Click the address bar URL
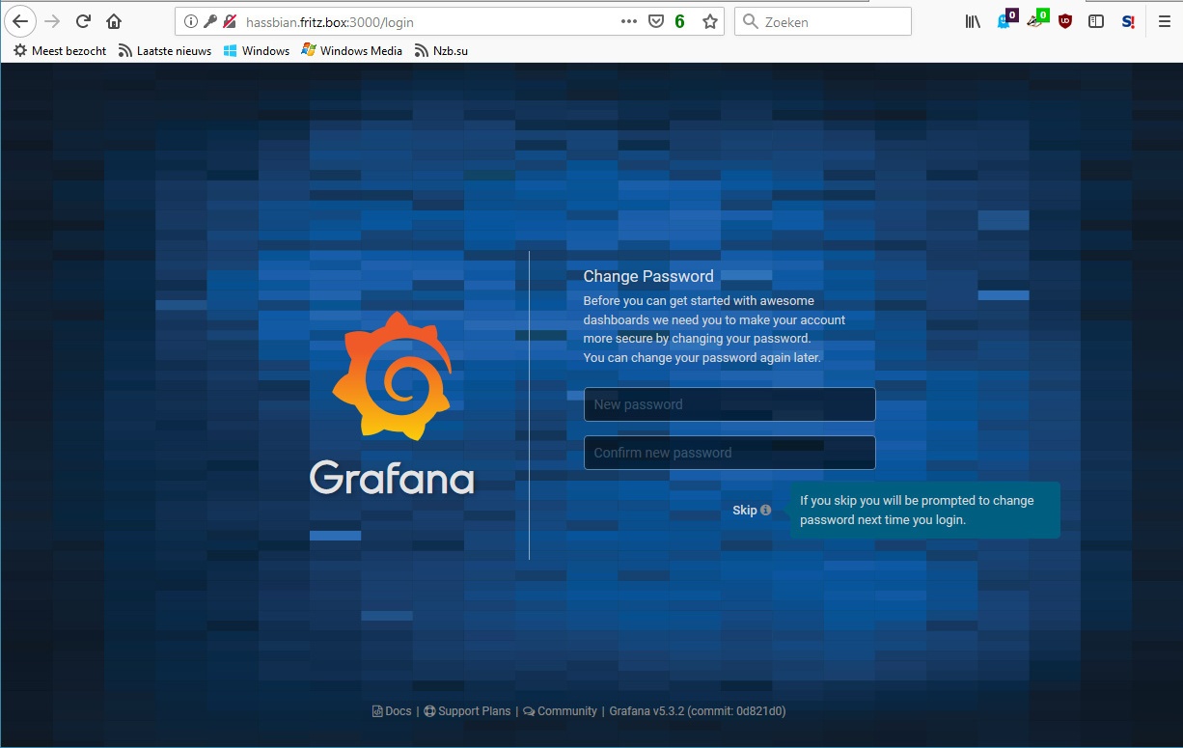The height and width of the screenshot is (748, 1183). 330,21
